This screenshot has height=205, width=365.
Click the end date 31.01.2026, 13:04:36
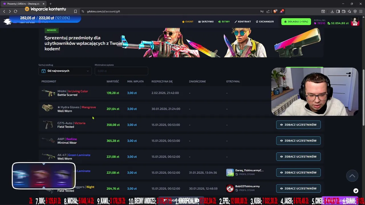[203, 173]
